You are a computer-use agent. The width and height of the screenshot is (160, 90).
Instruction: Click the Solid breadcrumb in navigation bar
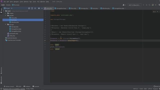[3, 5]
